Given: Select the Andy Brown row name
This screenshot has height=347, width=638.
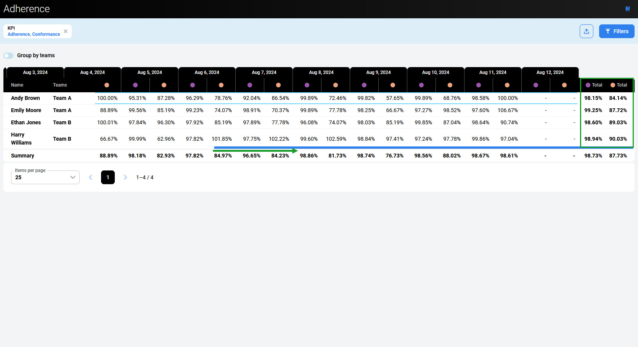Looking at the screenshot, I should tap(25, 98).
